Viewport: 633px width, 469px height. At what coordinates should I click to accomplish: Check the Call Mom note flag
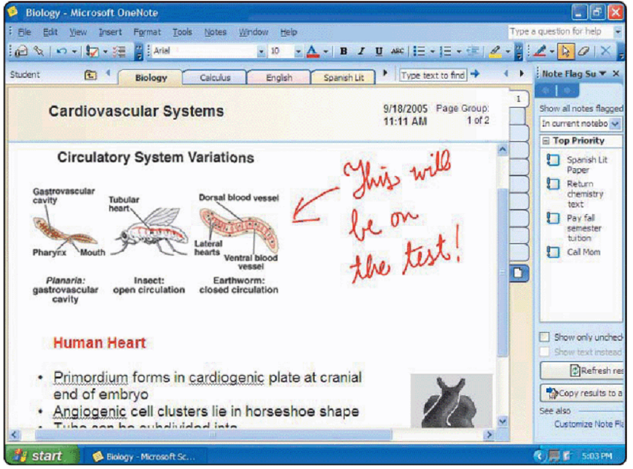[553, 252]
